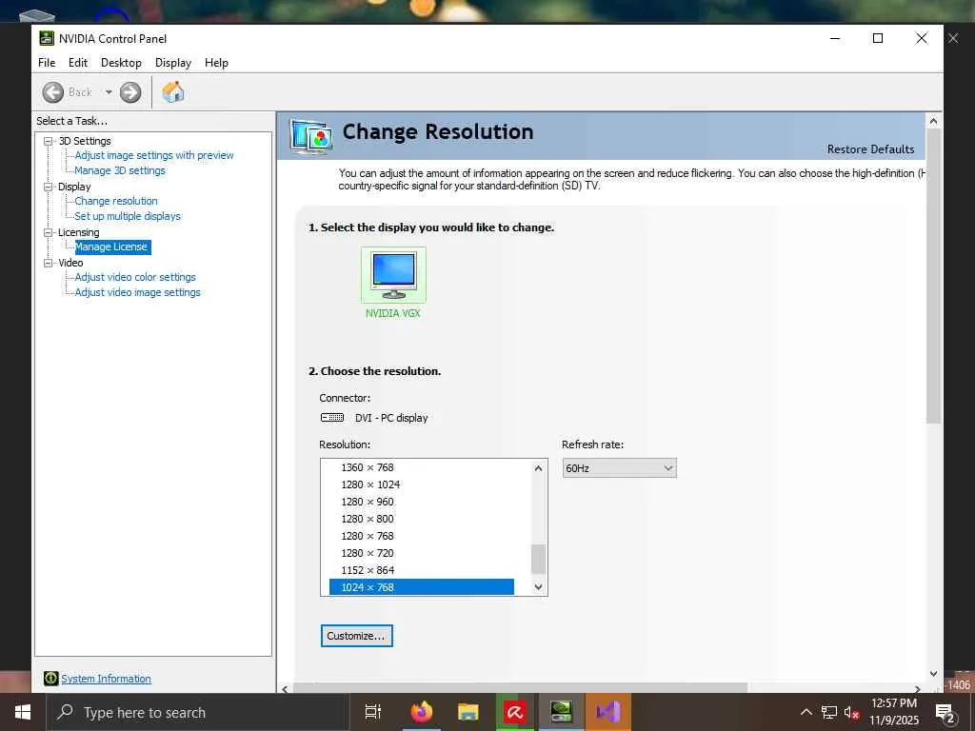Open Avira antivirus taskbar icon

tap(515, 712)
